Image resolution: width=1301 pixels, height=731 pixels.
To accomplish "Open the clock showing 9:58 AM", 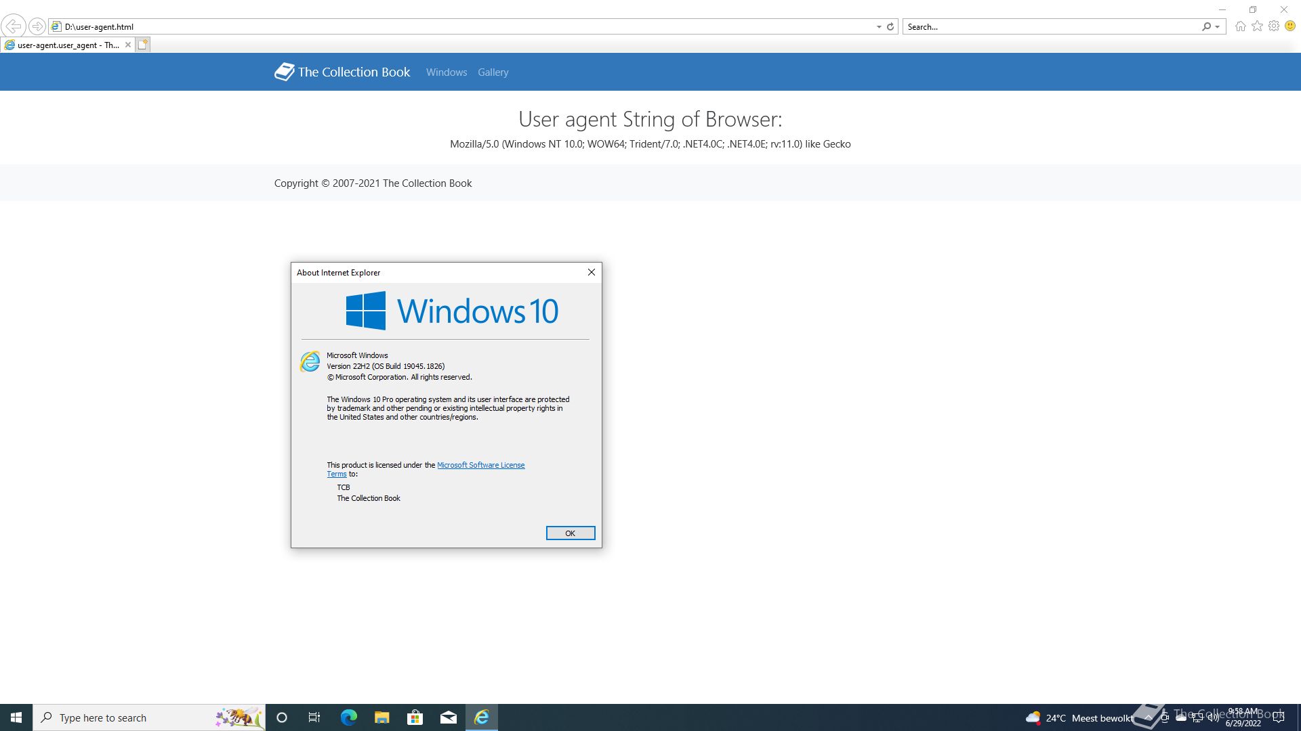I will pos(1243,717).
